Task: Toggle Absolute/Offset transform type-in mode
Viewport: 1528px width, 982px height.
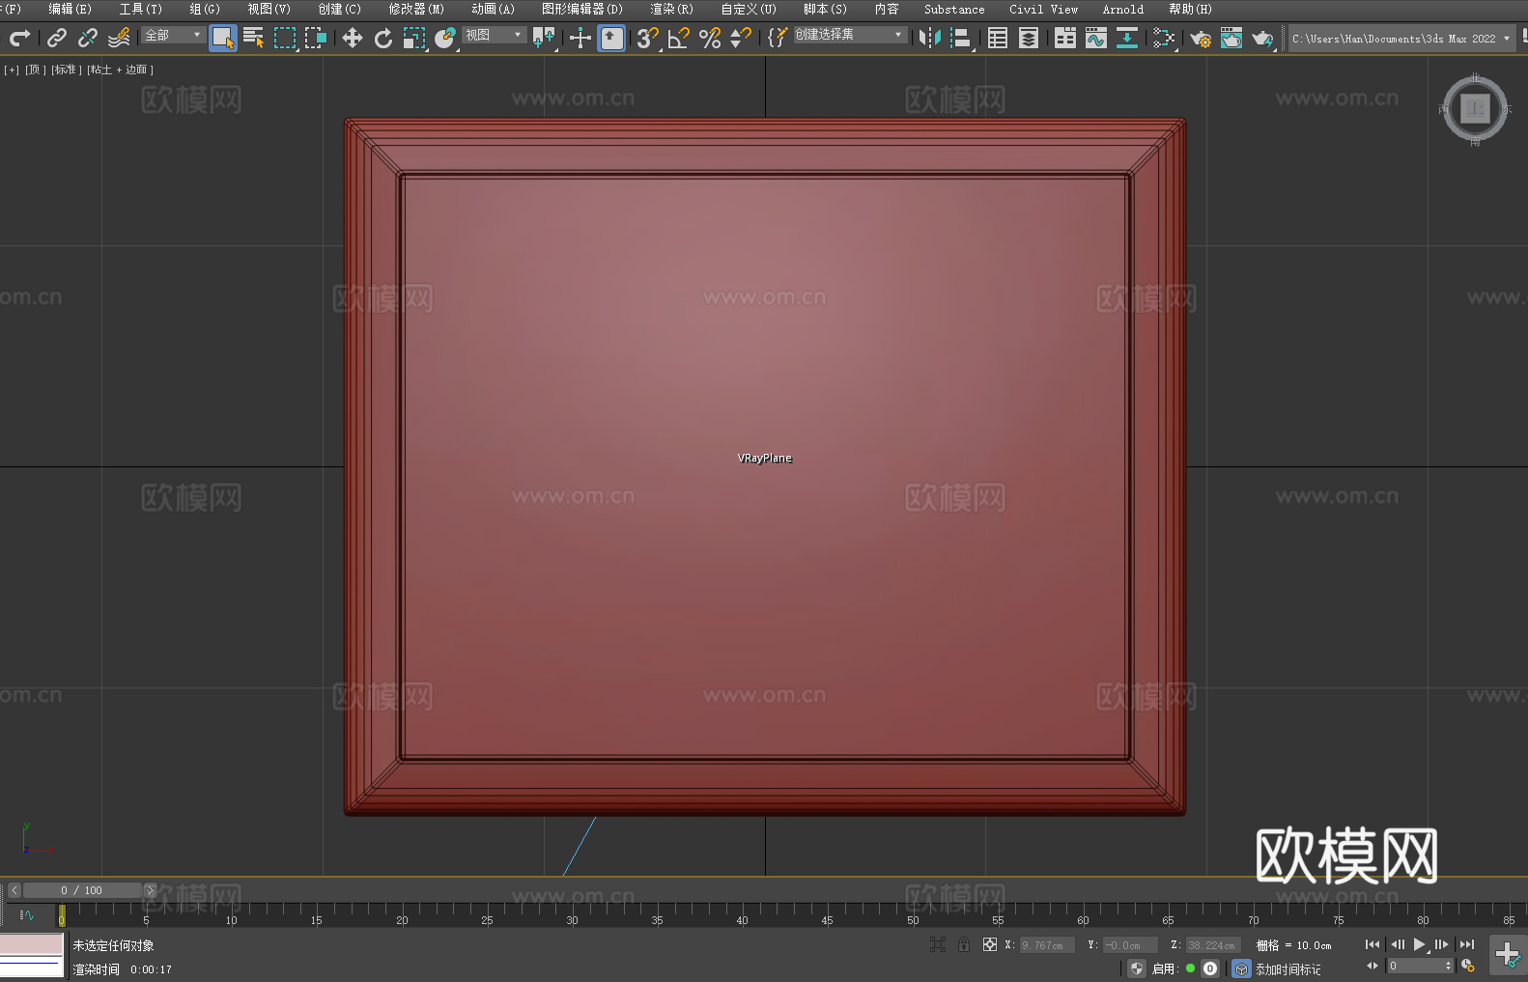Action: tap(990, 944)
